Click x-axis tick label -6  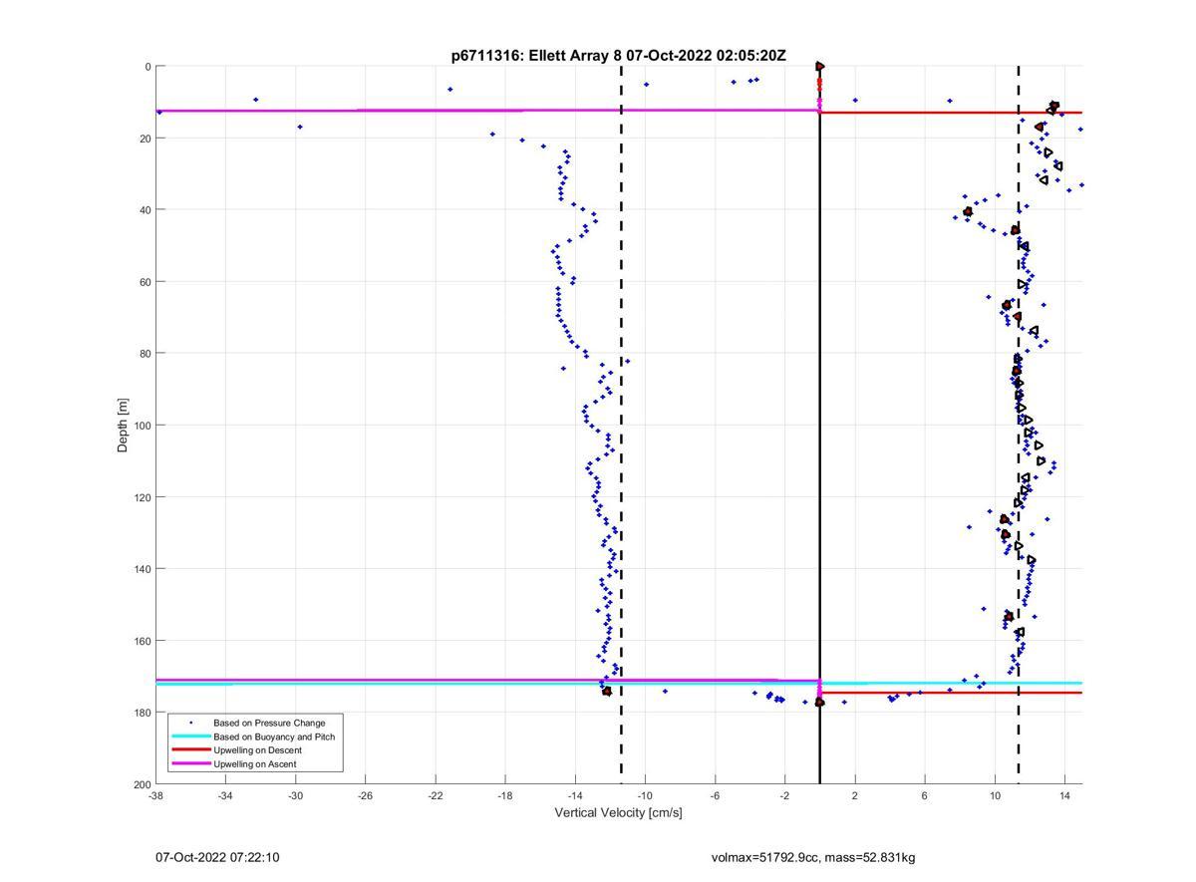(x=715, y=795)
